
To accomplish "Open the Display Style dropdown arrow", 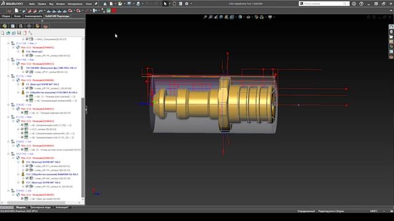I will coord(244,17).
